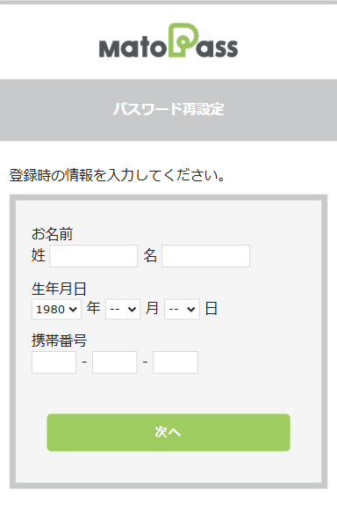
Task: Focus the 姓 last name field
Action: [x=94, y=256]
